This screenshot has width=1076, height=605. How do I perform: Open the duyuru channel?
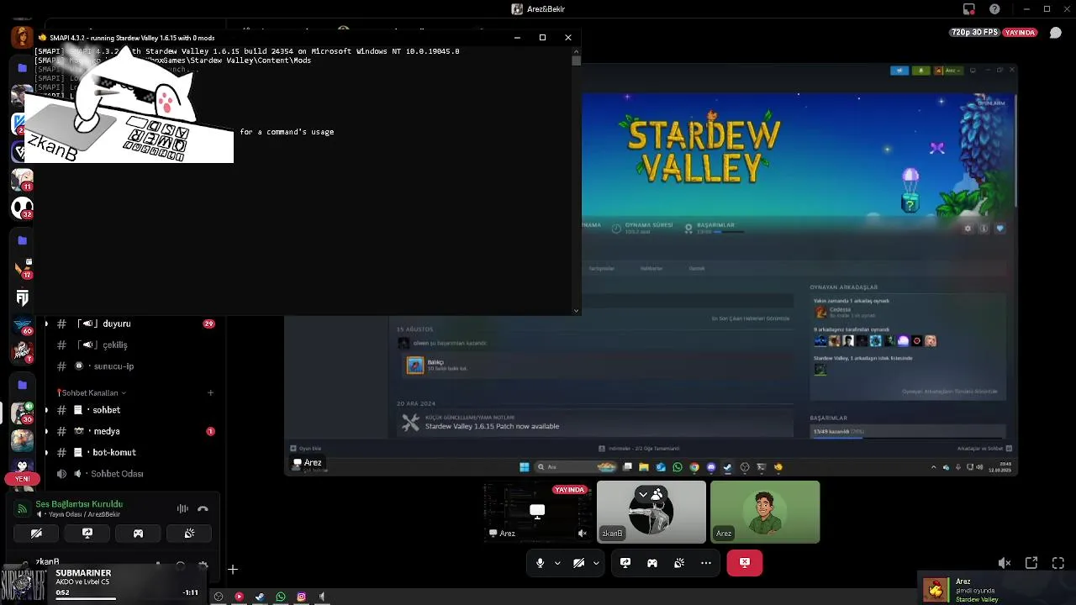[116, 324]
